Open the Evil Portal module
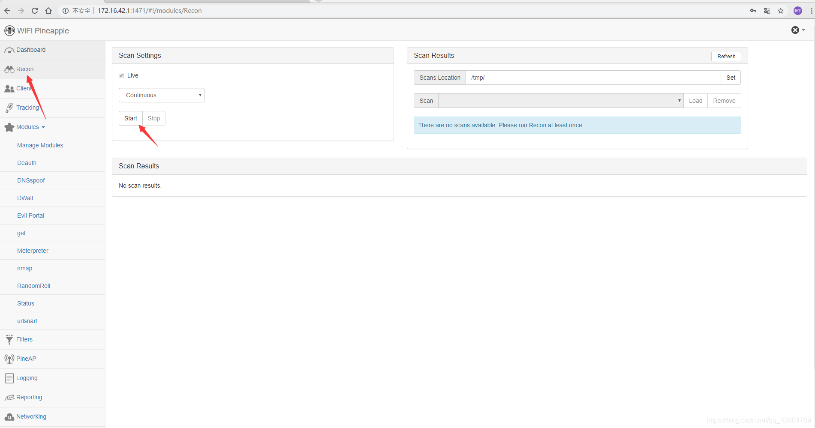This screenshot has height=428, width=815. coord(30,215)
